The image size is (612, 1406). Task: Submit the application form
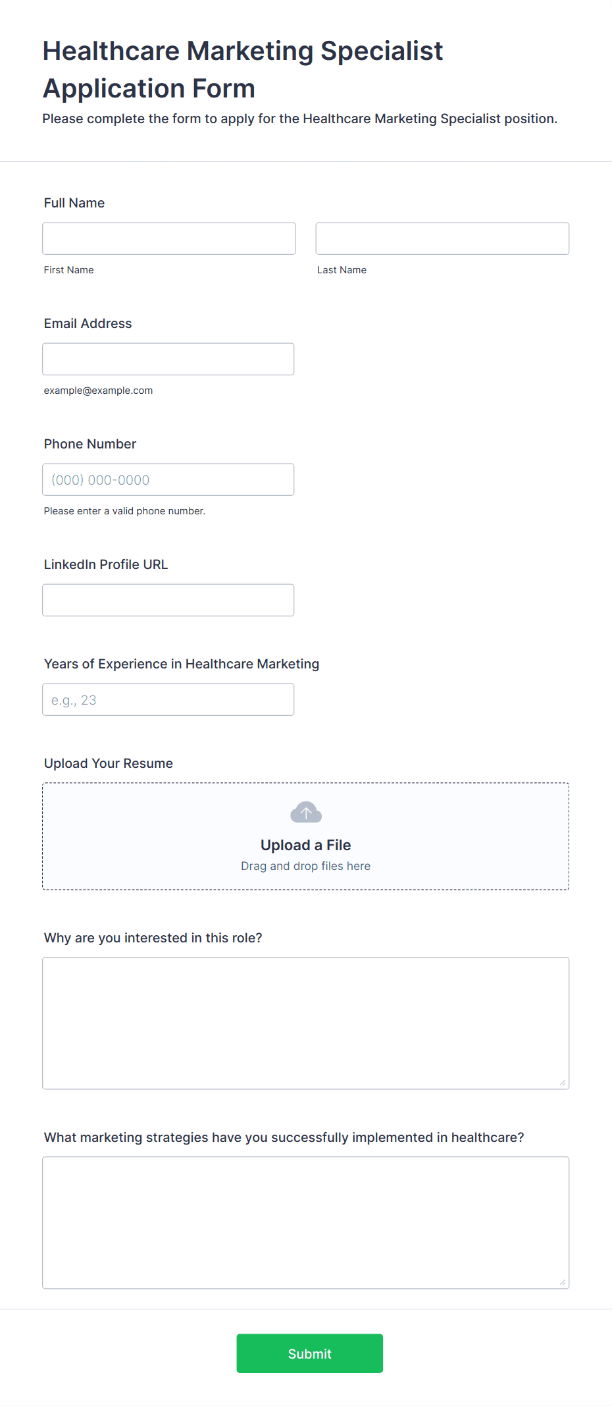click(x=310, y=1353)
